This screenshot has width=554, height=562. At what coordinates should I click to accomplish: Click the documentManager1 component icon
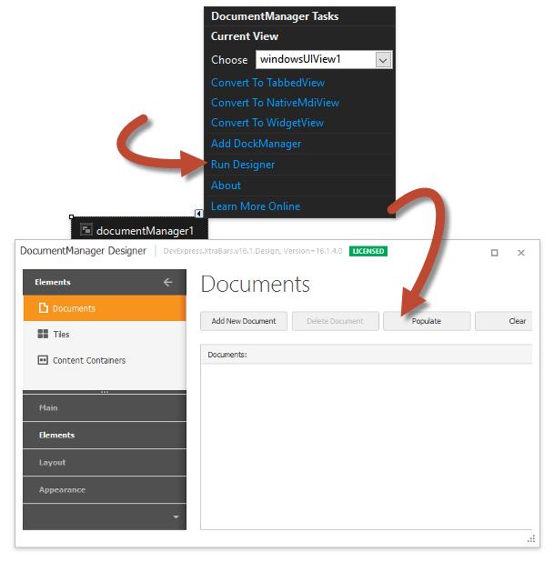[86, 229]
